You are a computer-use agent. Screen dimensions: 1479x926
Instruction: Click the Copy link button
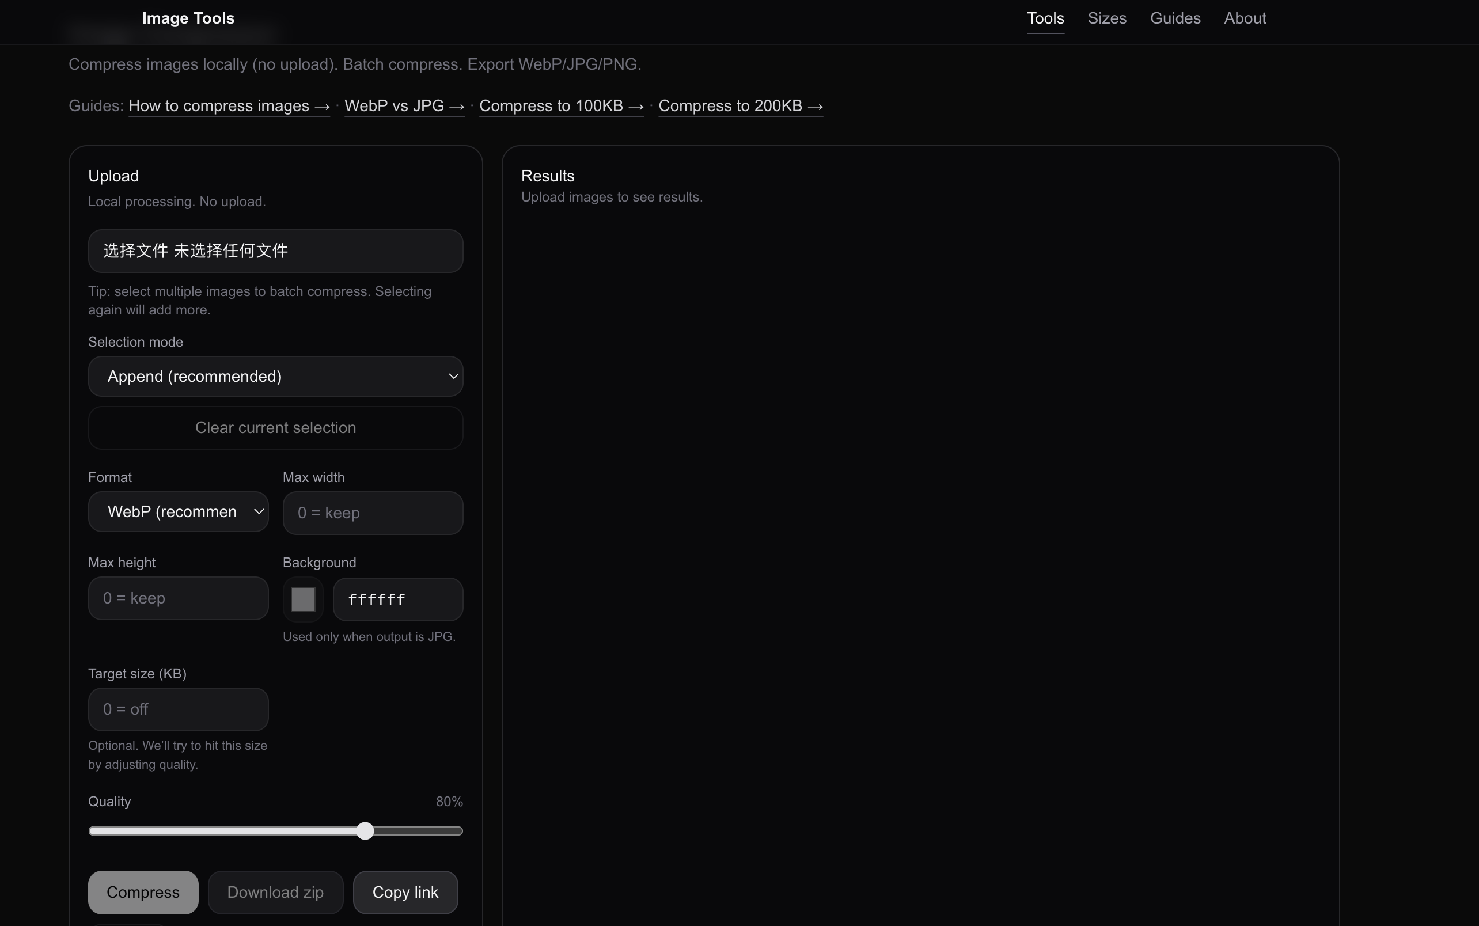[405, 891]
